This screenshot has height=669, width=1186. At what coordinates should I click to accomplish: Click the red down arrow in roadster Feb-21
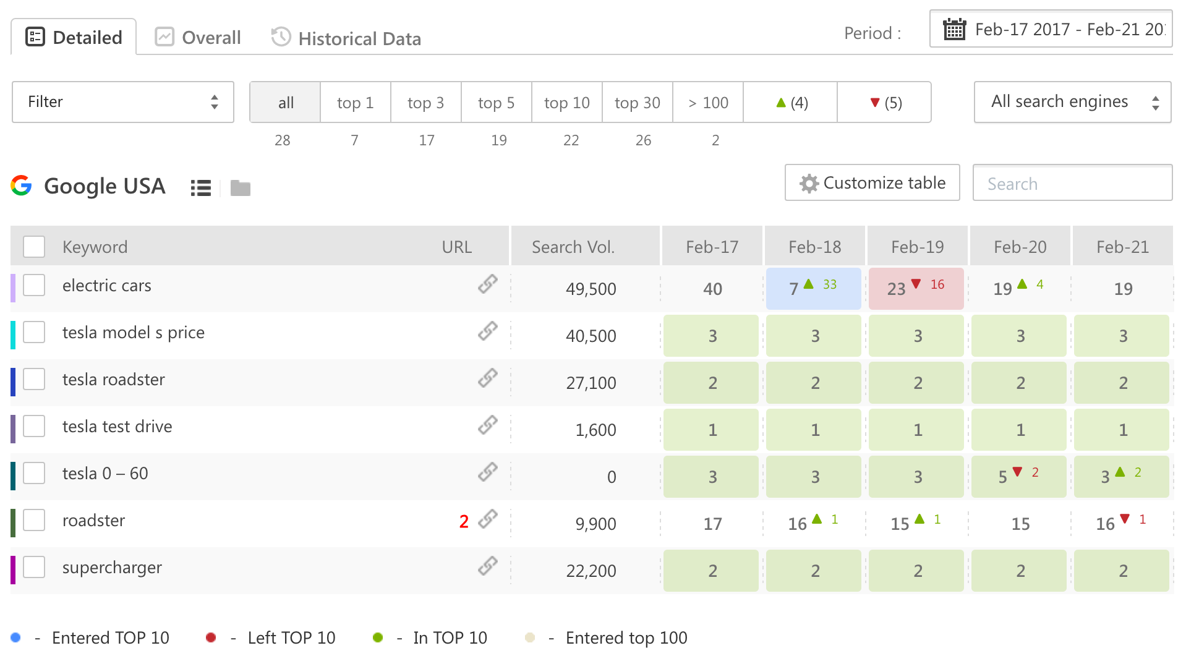[1125, 519]
